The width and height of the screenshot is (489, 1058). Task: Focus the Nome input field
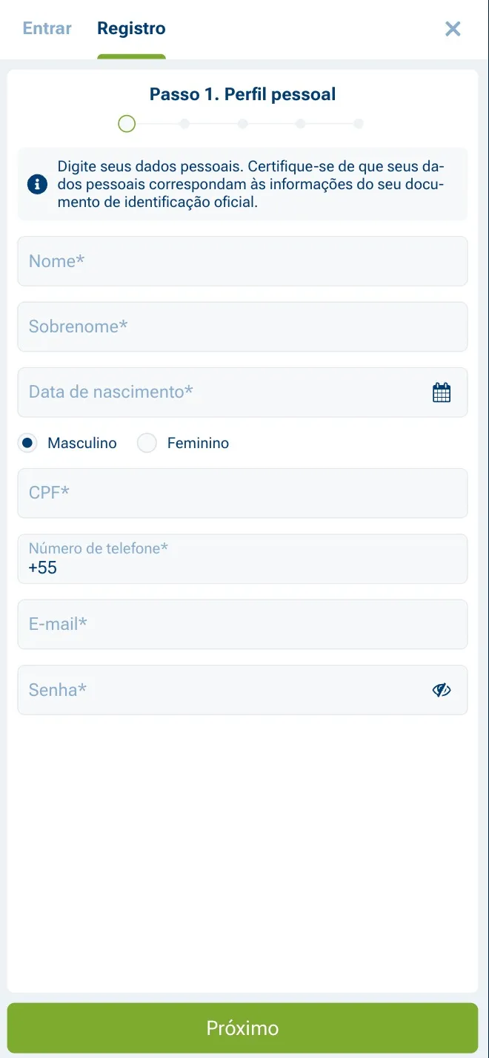[x=242, y=261]
